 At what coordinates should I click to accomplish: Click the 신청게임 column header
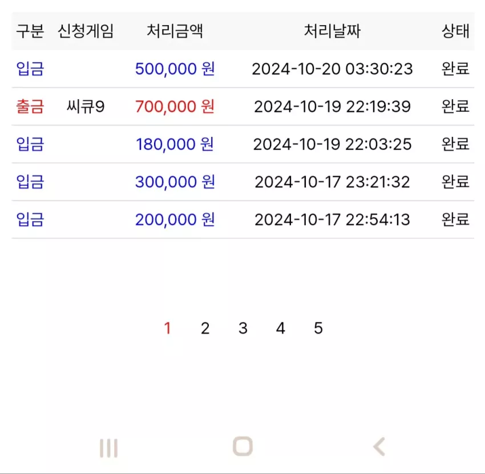pyautogui.click(x=86, y=31)
